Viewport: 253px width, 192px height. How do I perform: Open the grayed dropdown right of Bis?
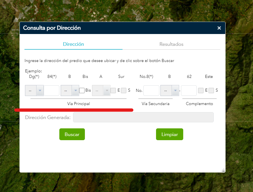[101, 91]
